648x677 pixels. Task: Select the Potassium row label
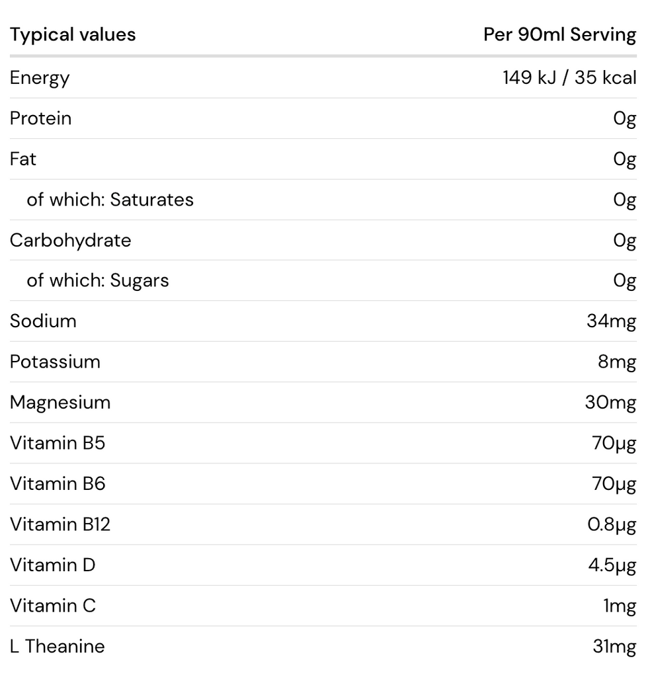pyautogui.click(x=55, y=362)
